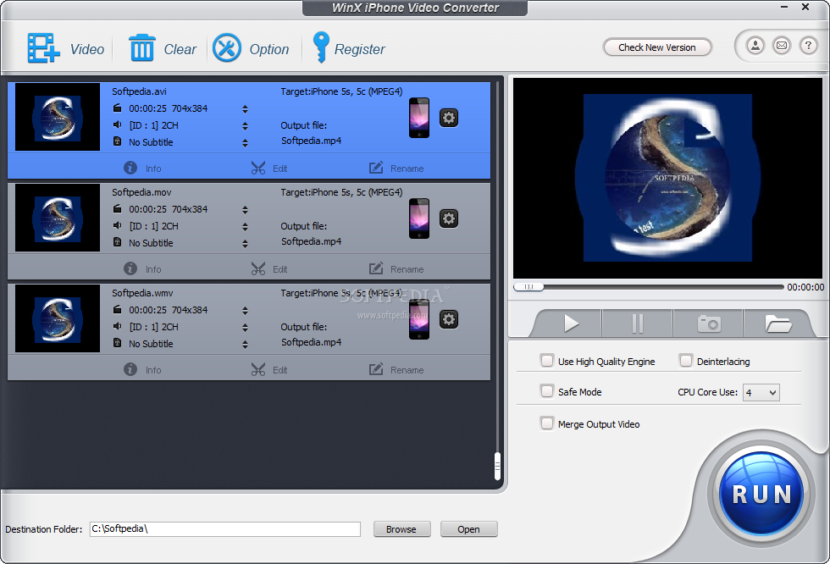Change subtitle stepper for Softpedia.avi

(x=245, y=143)
